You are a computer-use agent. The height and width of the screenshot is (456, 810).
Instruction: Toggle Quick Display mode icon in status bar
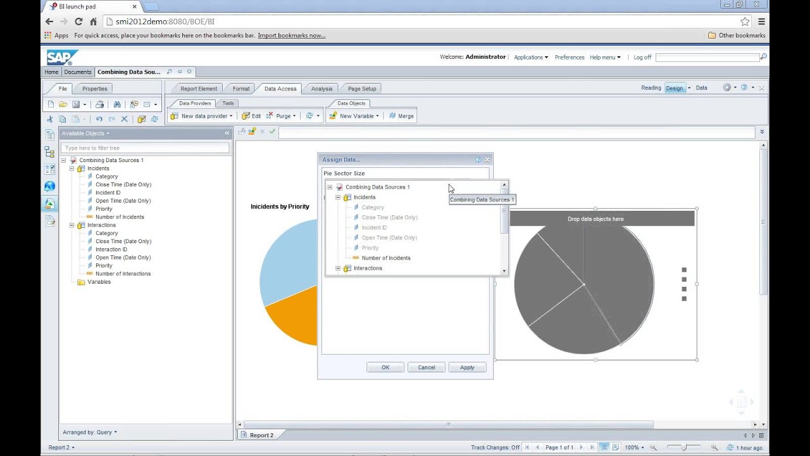tap(604, 447)
